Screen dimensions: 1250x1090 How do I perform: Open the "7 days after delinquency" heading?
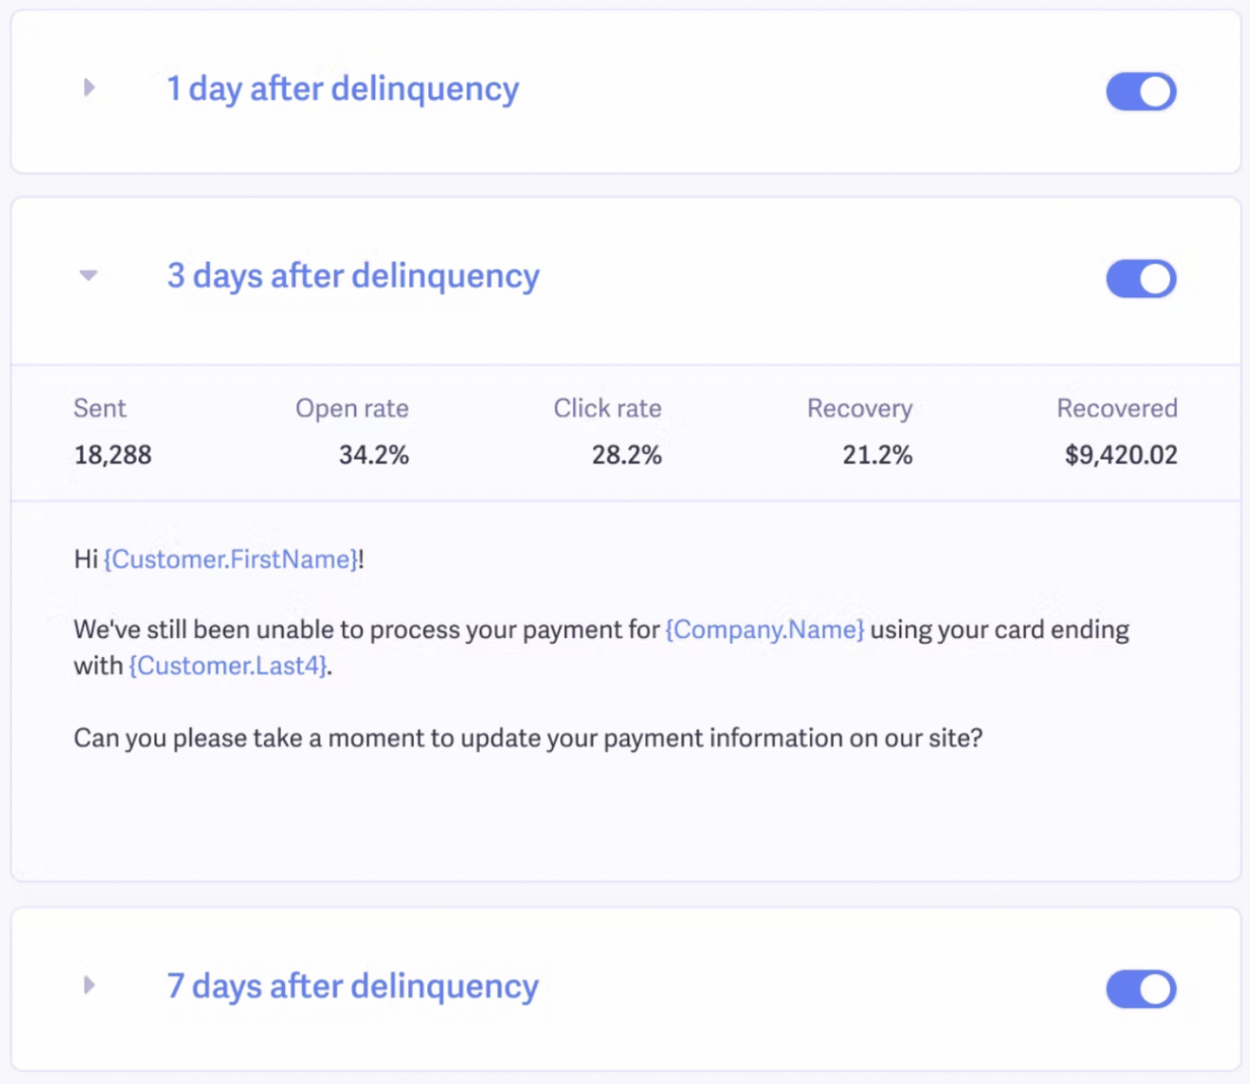point(352,987)
